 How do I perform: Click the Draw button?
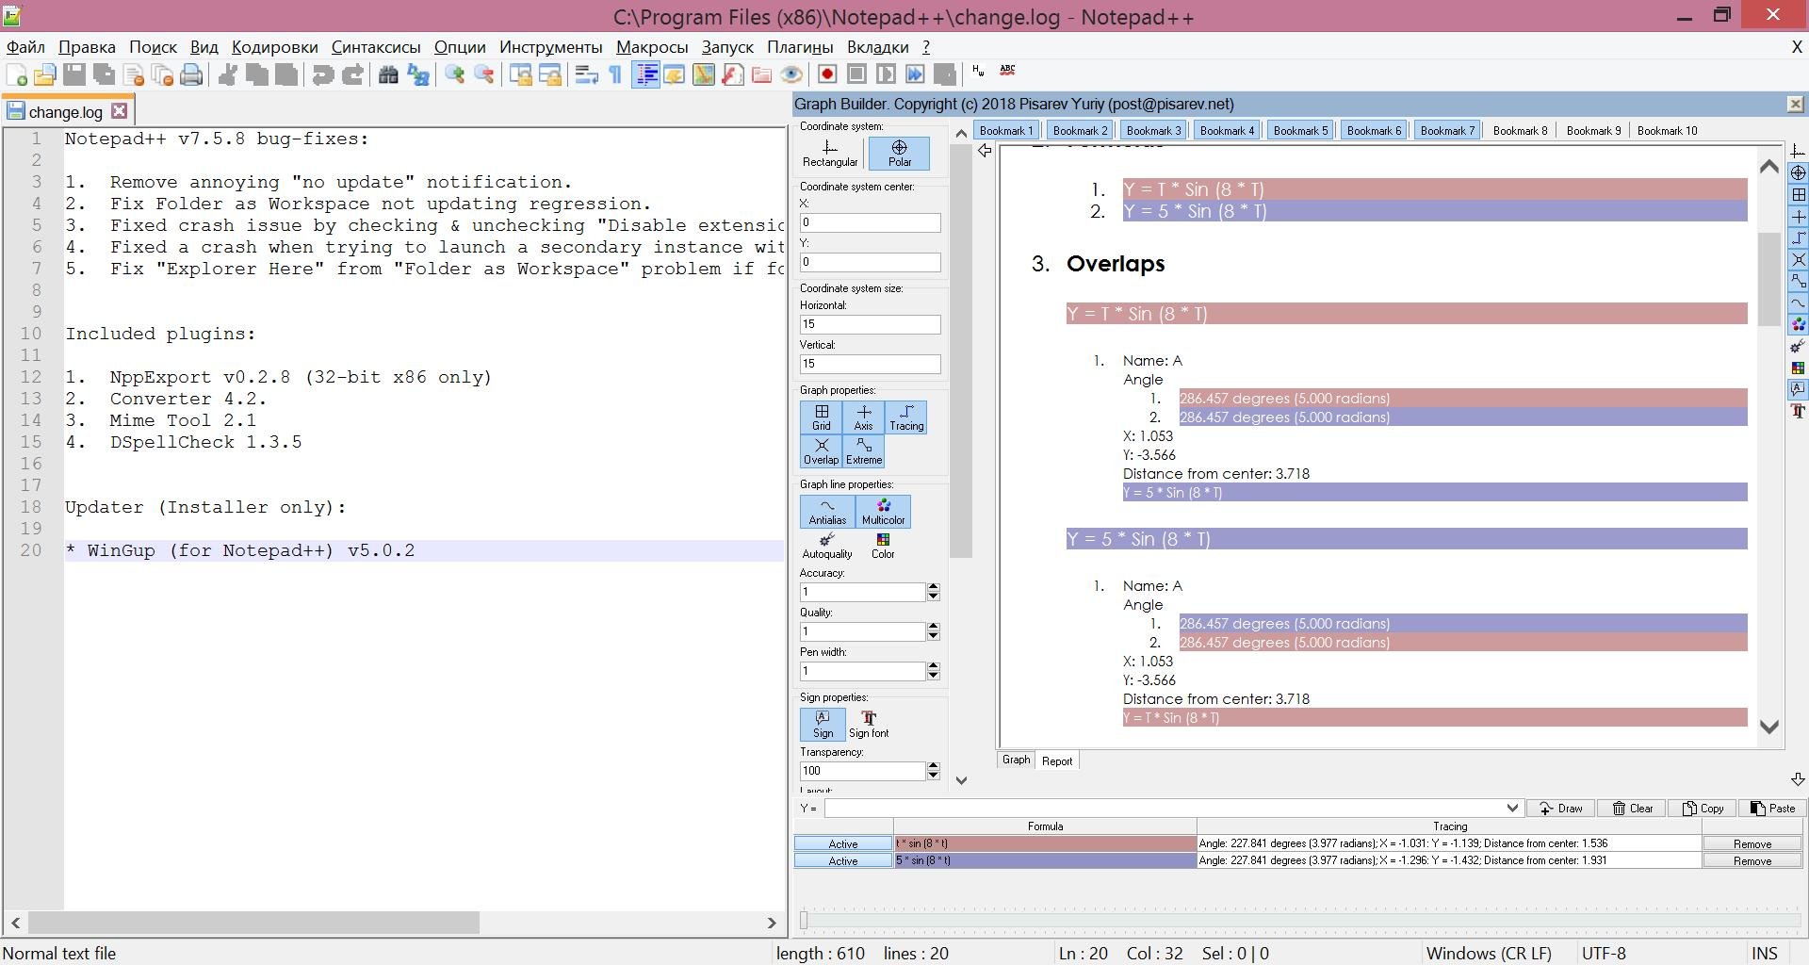tap(1561, 808)
